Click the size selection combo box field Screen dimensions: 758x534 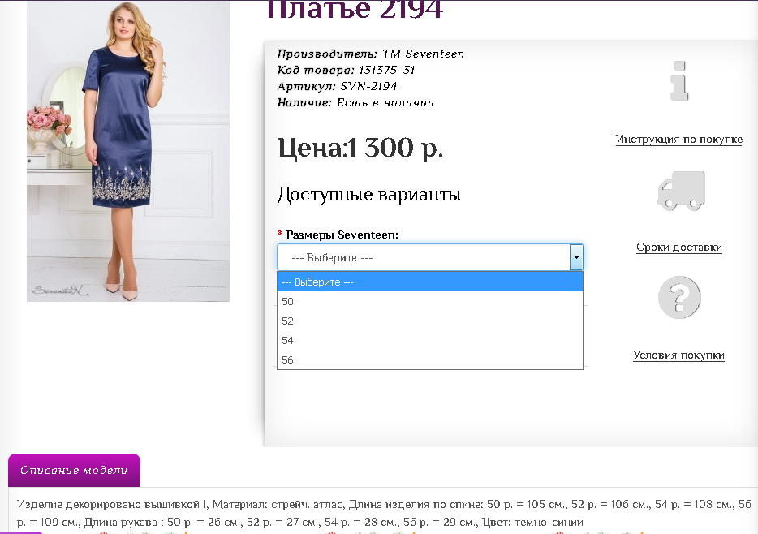click(x=422, y=256)
